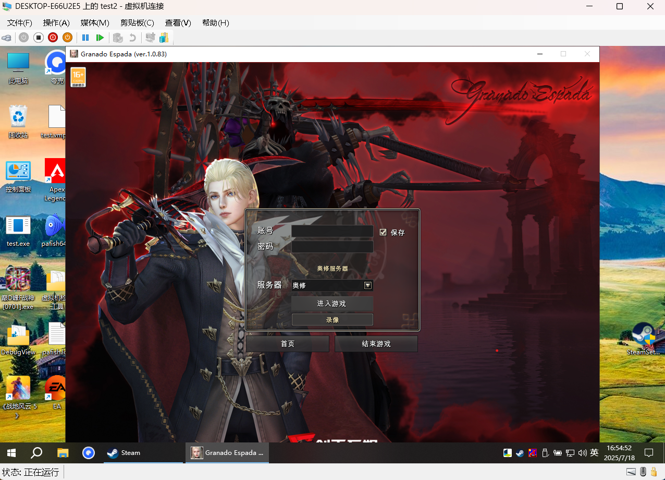Viewport: 665px width, 480px height.
Task: Click the red Shut Down VM toolbar icon
Action: click(x=53, y=38)
